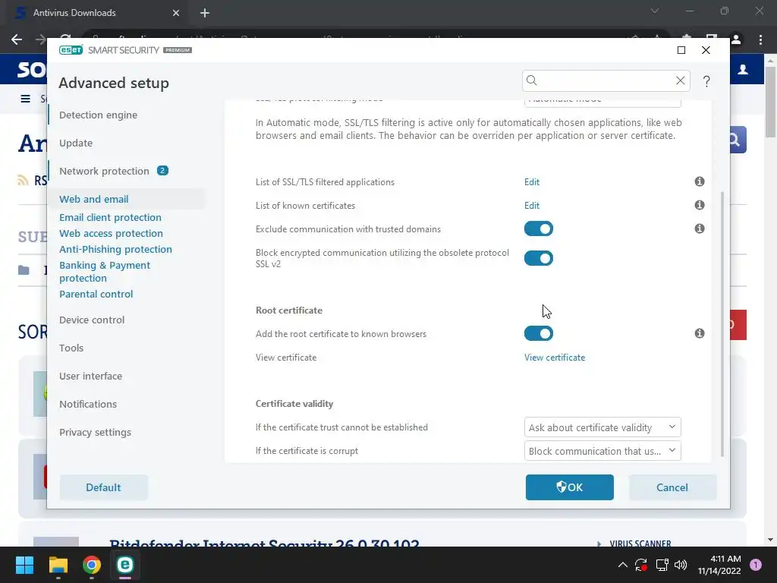
Task: Open the network icon in the system tray
Action: point(662,565)
